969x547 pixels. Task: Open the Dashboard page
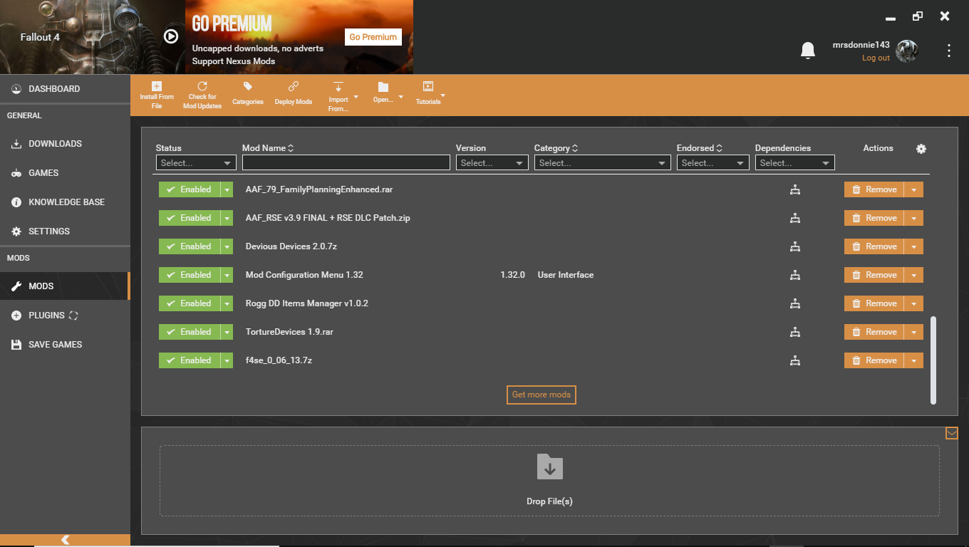coord(65,89)
